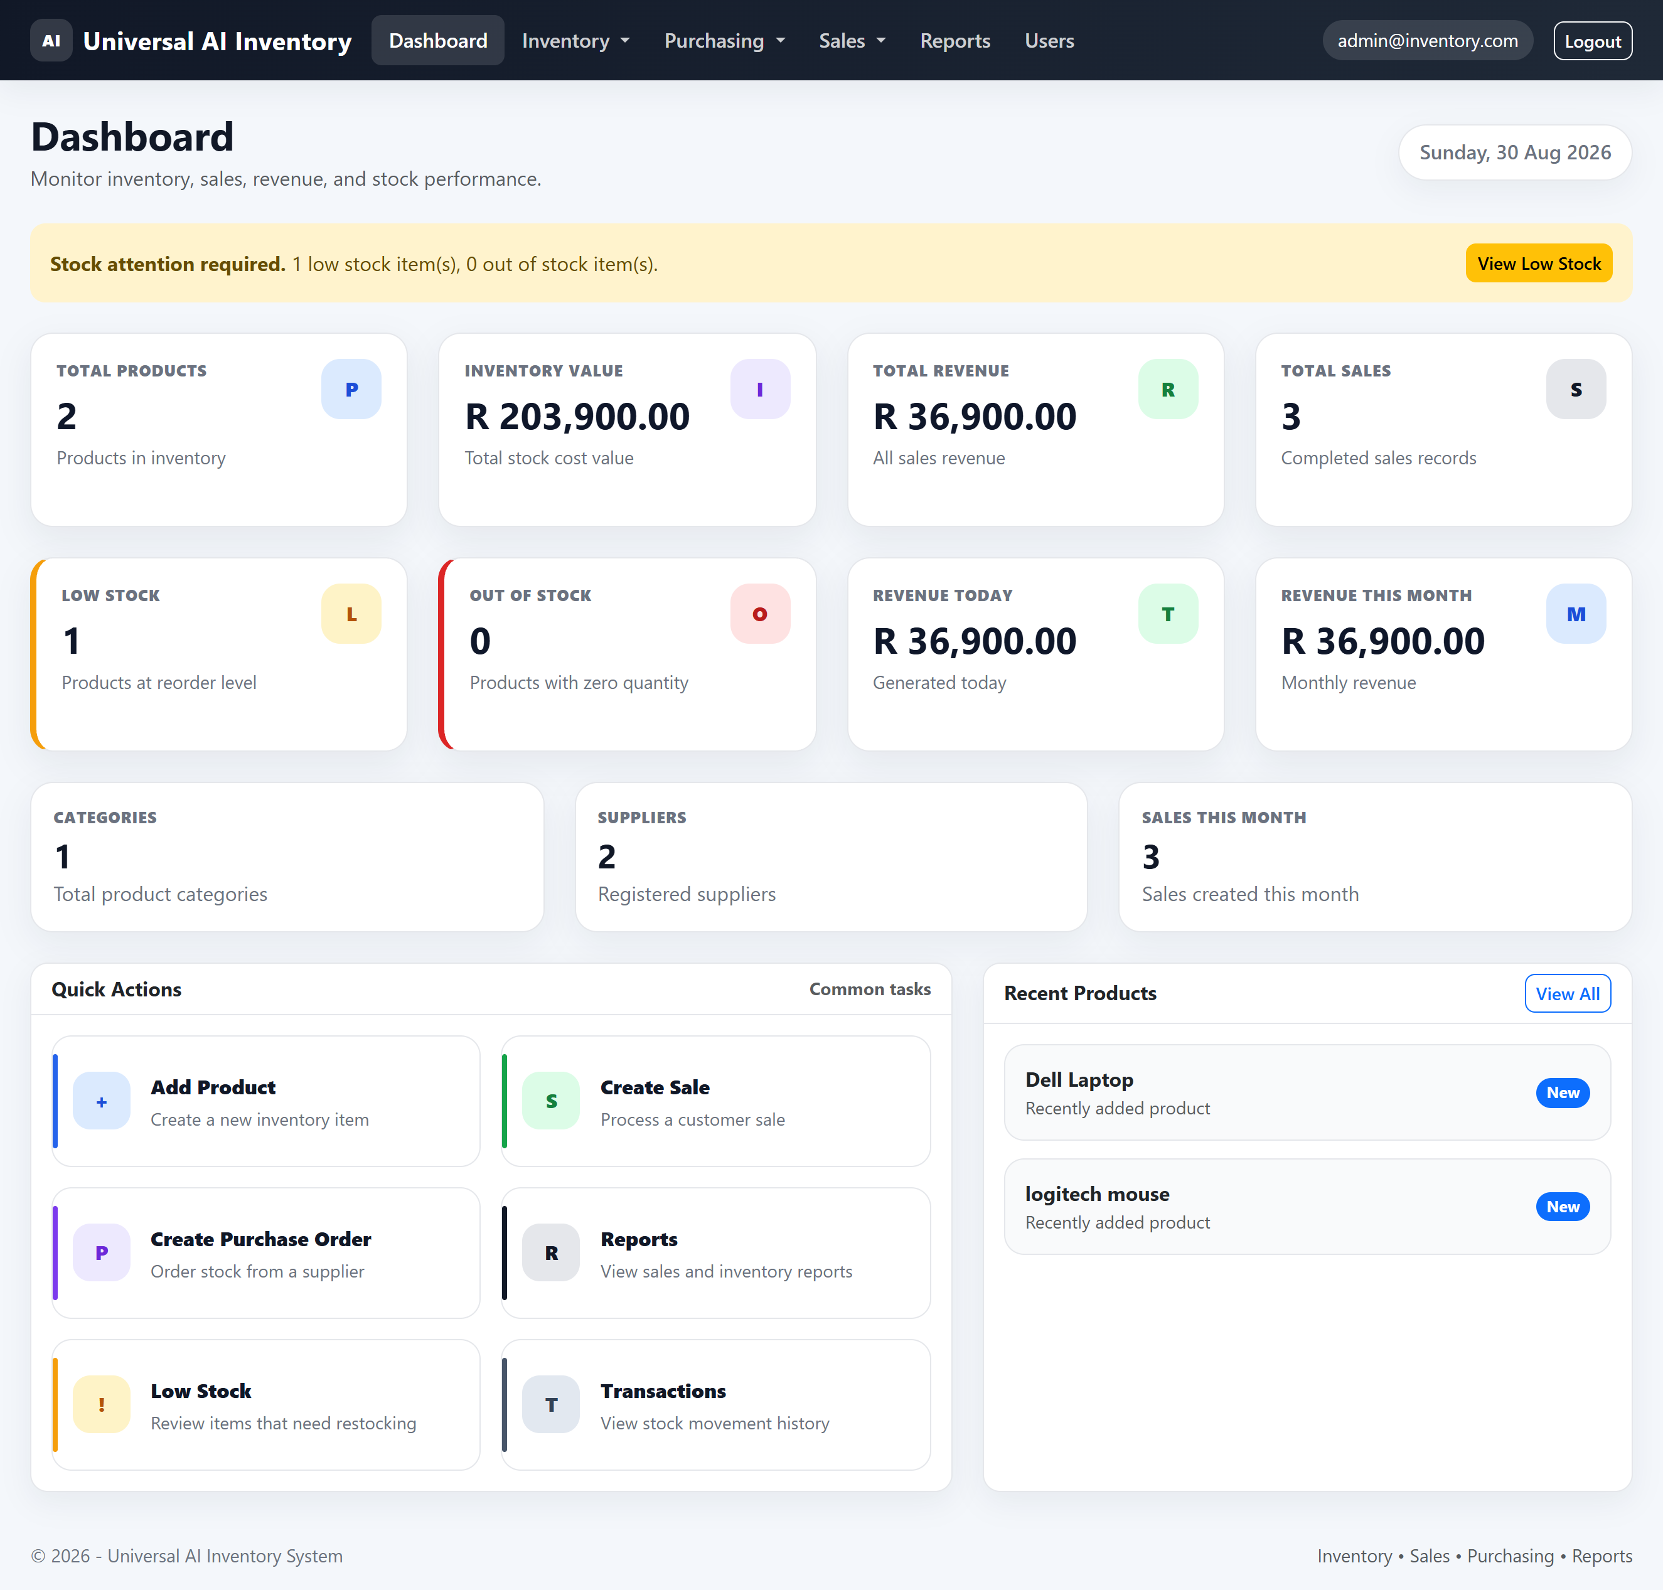Click the Total Sales S icon

coord(1576,389)
